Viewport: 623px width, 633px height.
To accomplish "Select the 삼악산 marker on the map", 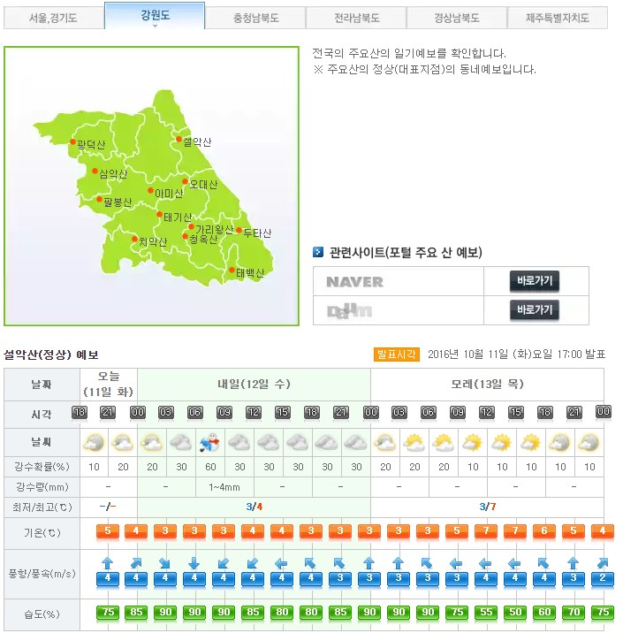I will (x=95, y=172).
